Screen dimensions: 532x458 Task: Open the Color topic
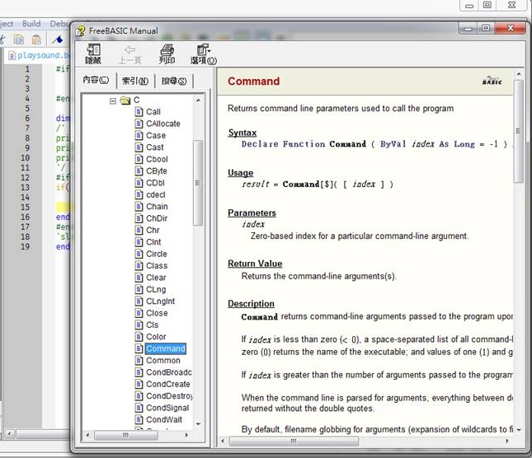click(156, 337)
